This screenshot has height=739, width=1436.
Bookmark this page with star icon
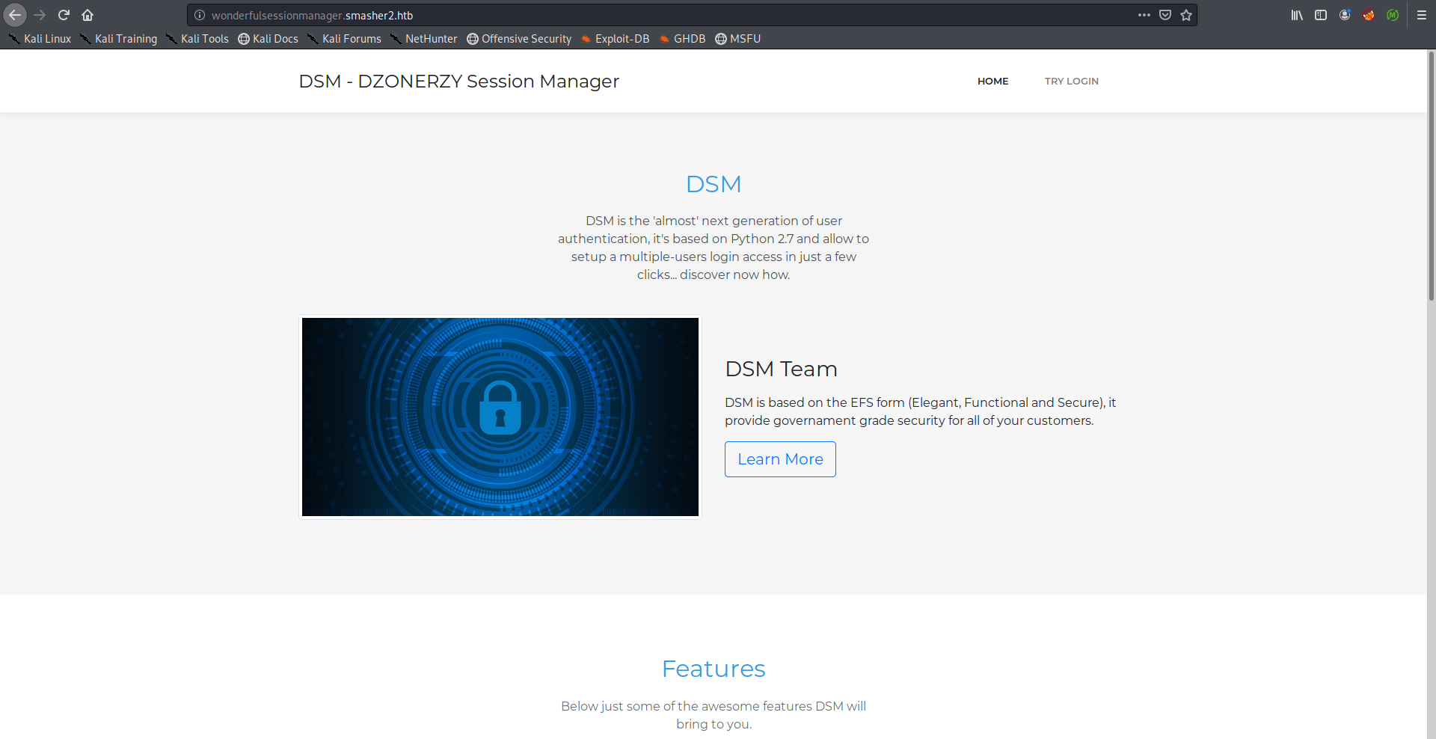pos(1186,15)
